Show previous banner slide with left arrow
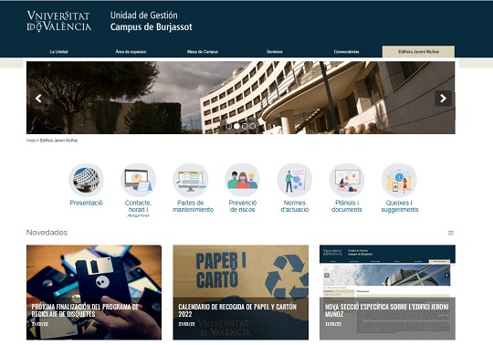This screenshot has height=345, width=493. point(38,99)
